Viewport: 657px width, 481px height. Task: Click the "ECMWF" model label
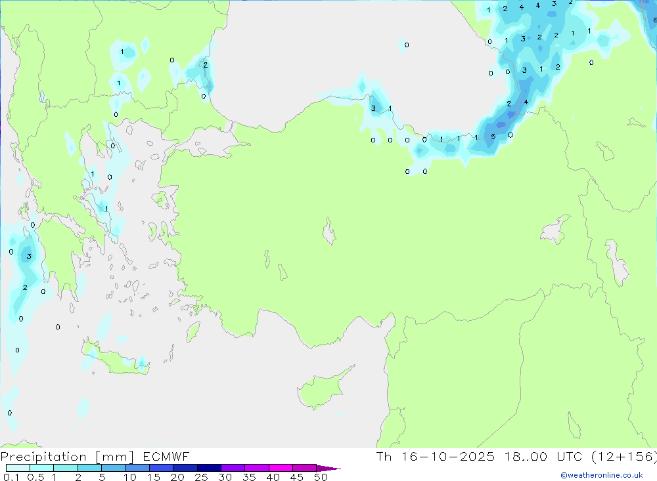(166, 457)
